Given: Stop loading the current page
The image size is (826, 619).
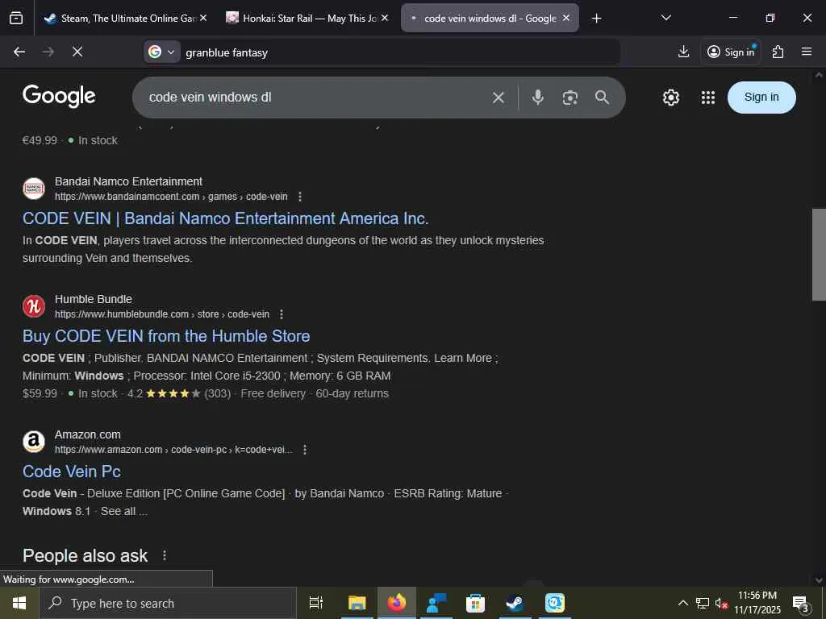Looking at the screenshot, I should (77, 52).
